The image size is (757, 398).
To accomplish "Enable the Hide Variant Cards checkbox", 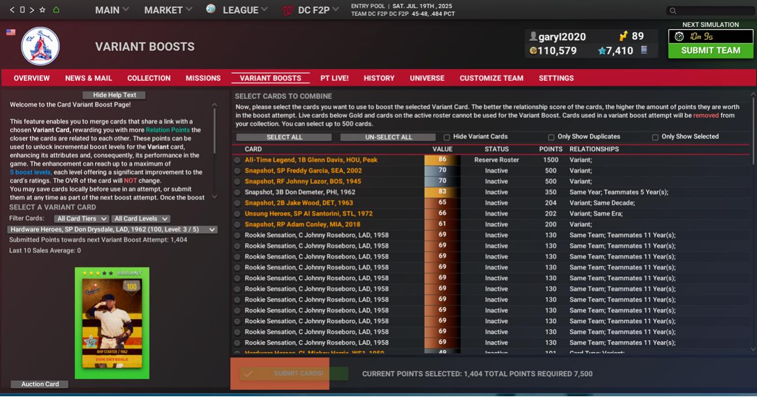I will tap(447, 137).
